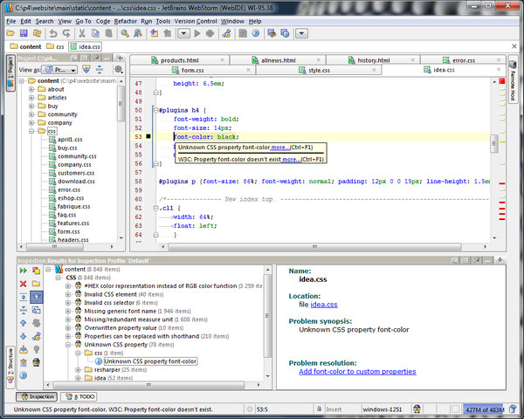Click the down arrow next-problem icon
The height and width of the screenshot is (419, 524).
click(24, 336)
